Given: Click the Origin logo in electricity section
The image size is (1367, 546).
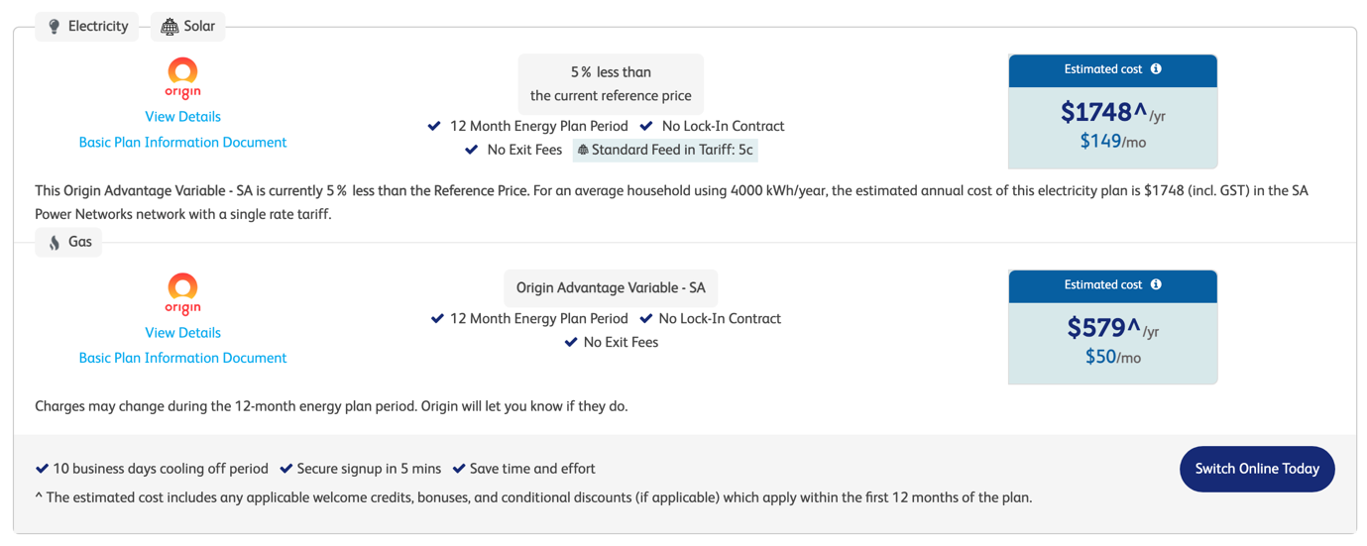Looking at the screenshot, I should pos(182,78).
